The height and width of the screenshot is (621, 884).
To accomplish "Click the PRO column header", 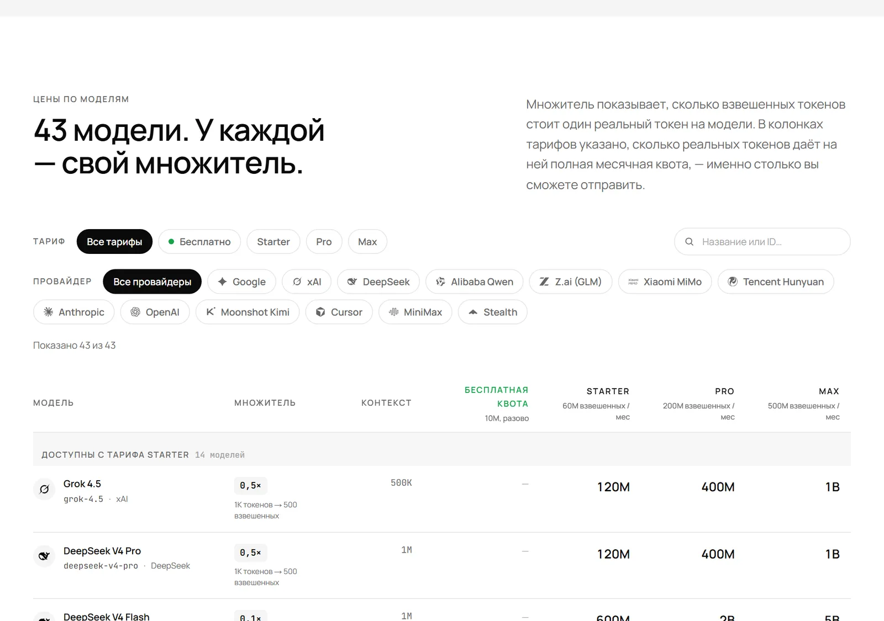I will (x=724, y=391).
